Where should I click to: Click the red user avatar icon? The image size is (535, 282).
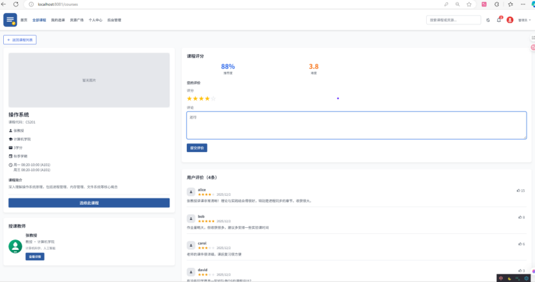pyautogui.click(x=510, y=20)
